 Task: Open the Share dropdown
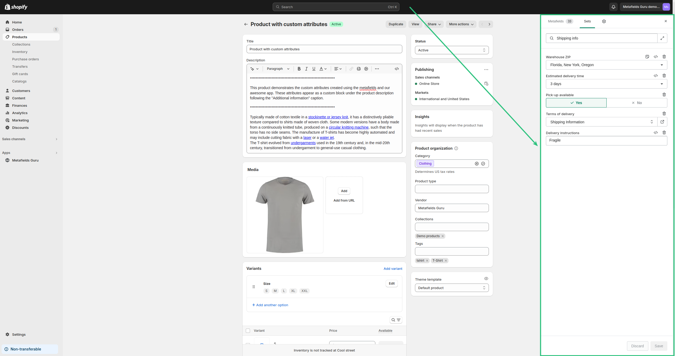(x=434, y=24)
